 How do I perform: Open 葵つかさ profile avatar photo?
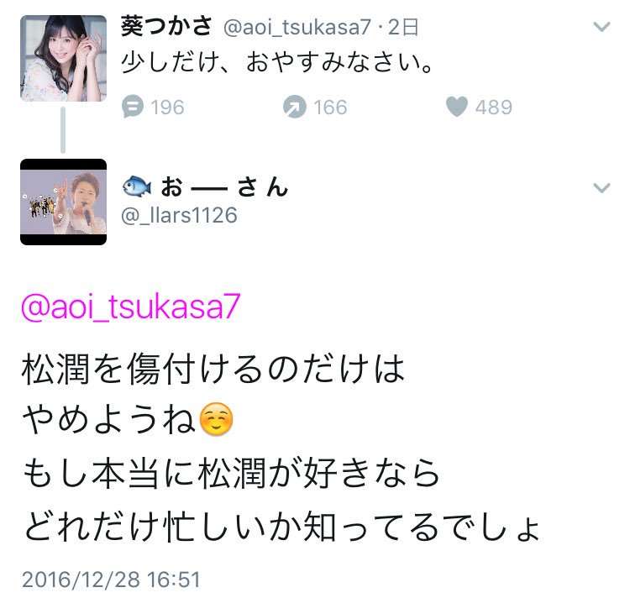[64, 58]
